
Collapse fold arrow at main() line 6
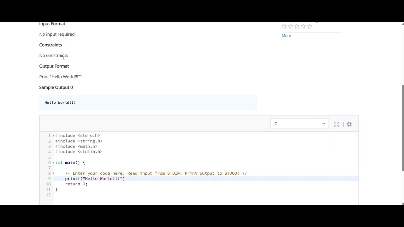(x=53, y=163)
